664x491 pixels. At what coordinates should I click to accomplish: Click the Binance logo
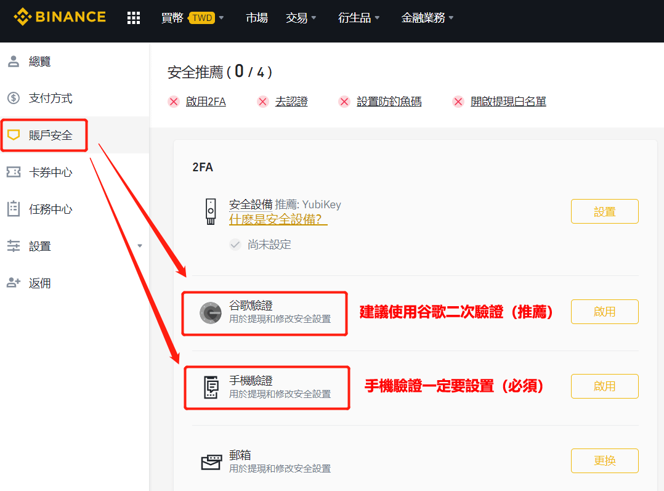tap(59, 17)
